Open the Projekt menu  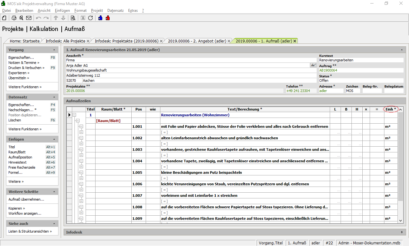click(97, 11)
